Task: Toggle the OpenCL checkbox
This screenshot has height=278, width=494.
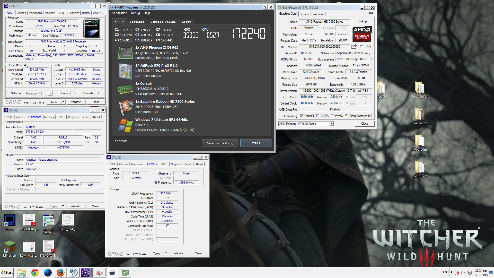Action: pyautogui.click(x=301, y=116)
